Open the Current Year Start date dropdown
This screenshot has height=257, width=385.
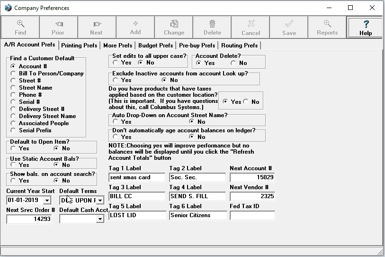click(47, 200)
